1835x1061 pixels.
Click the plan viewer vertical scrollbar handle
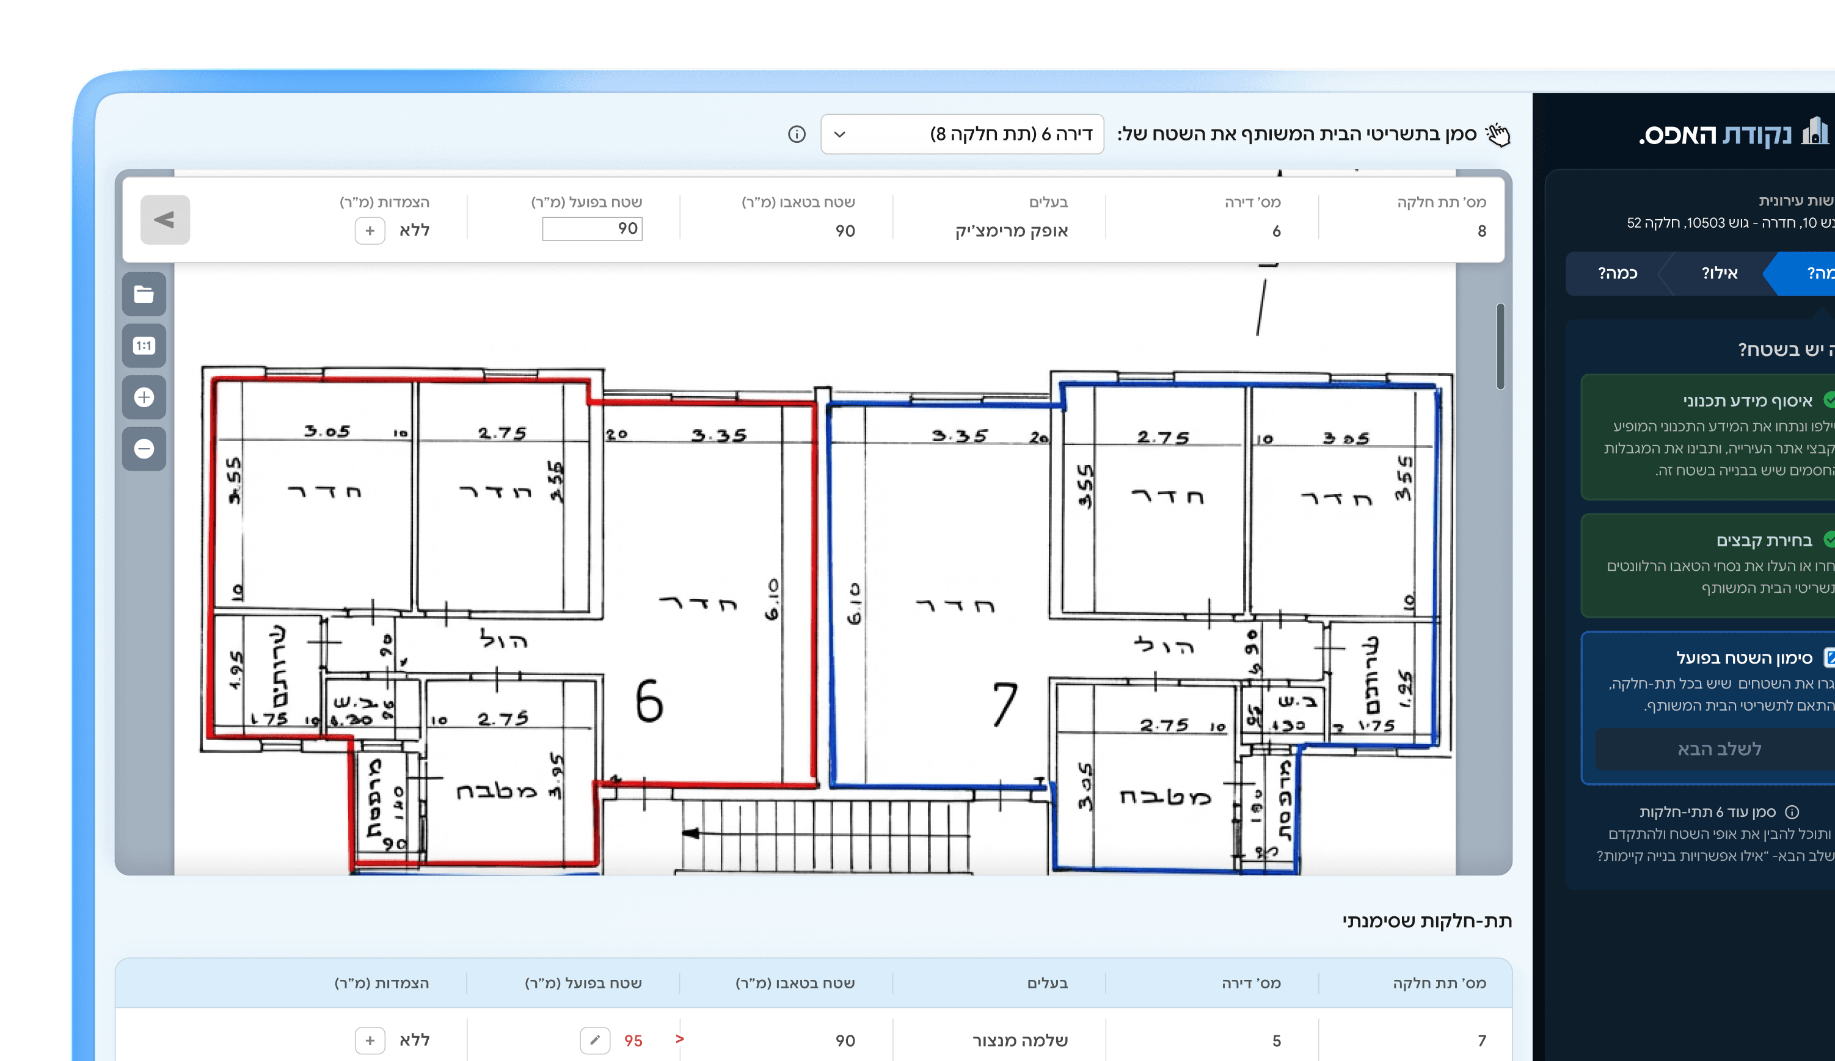(x=1500, y=346)
